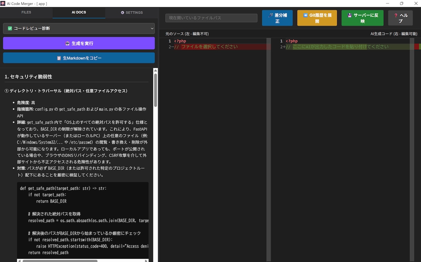421x262 pixels.
Task: Click the 危険度: 高 bullet
Action: click(26, 103)
